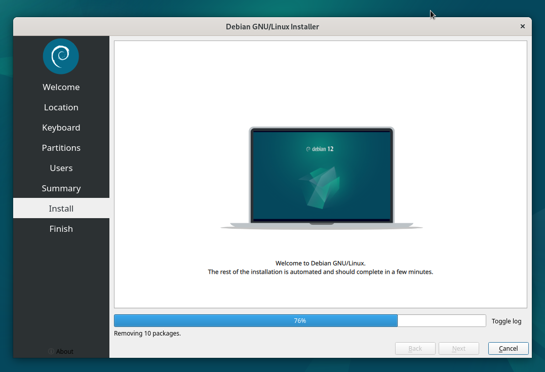
Task: Click the 'Removing 10 packages.' status text
Action: pyautogui.click(x=147, y=333)
